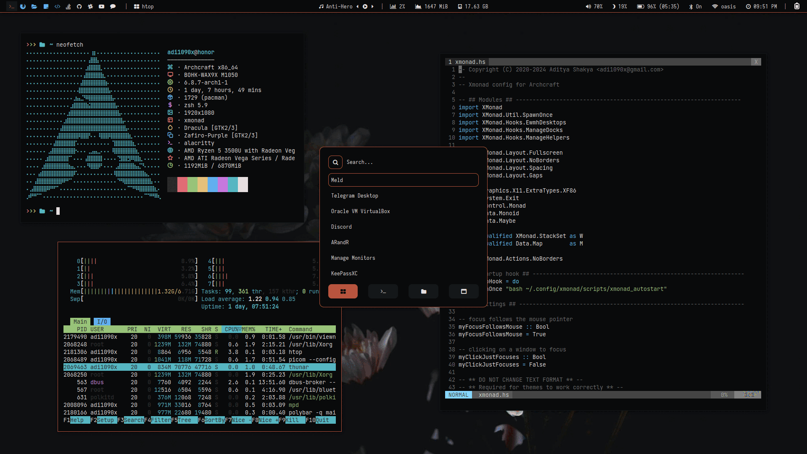Select the Main tab in htop

[80, 322]
